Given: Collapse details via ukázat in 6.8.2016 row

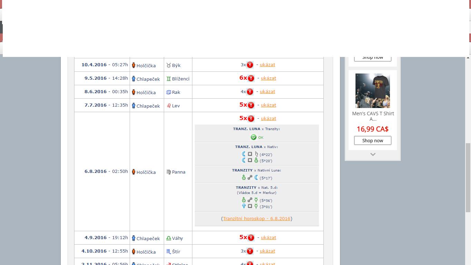Looking at the screenshot, I should point(268,118).
